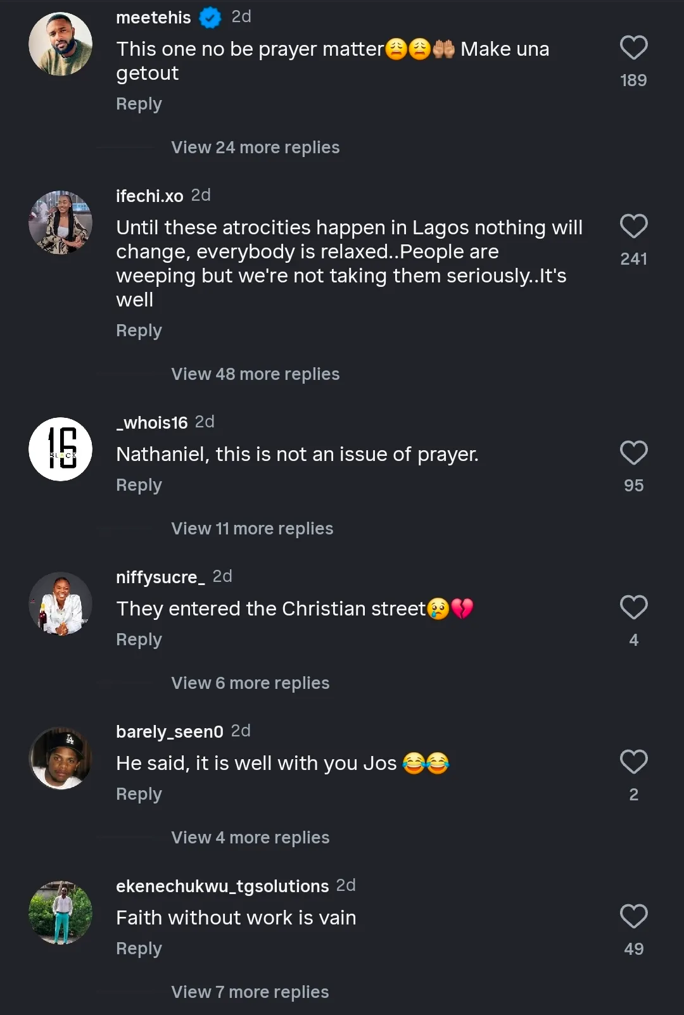
Task: Reply to 'Nathaniel, this is not an issue' comment
Action: [x=139, y=485]
